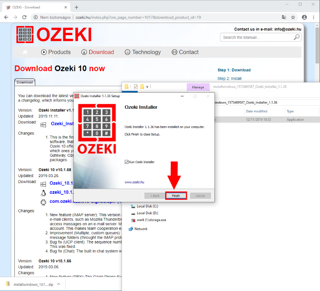320x291 pixels.
Task: Click the ozeki_10.1 Linux download link
Action: (x=61, y=192)
